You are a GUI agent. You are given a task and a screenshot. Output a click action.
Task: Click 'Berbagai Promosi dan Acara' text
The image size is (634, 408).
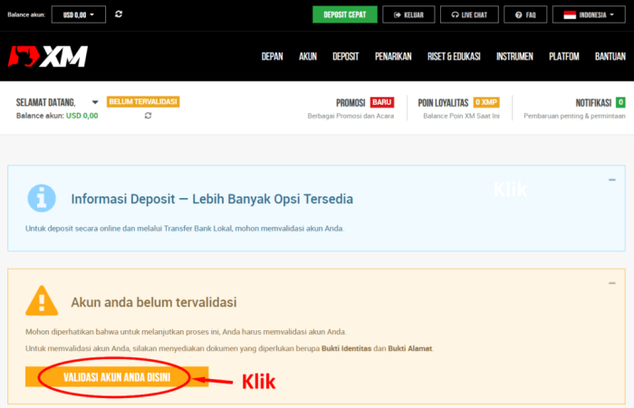coord(351,116)
